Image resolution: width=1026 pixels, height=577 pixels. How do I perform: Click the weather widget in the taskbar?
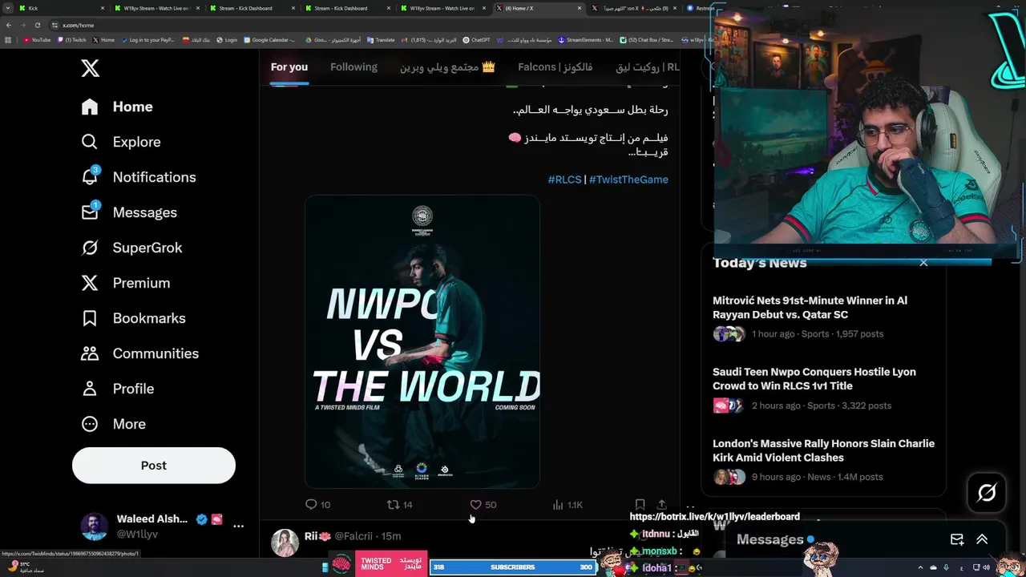24,567
